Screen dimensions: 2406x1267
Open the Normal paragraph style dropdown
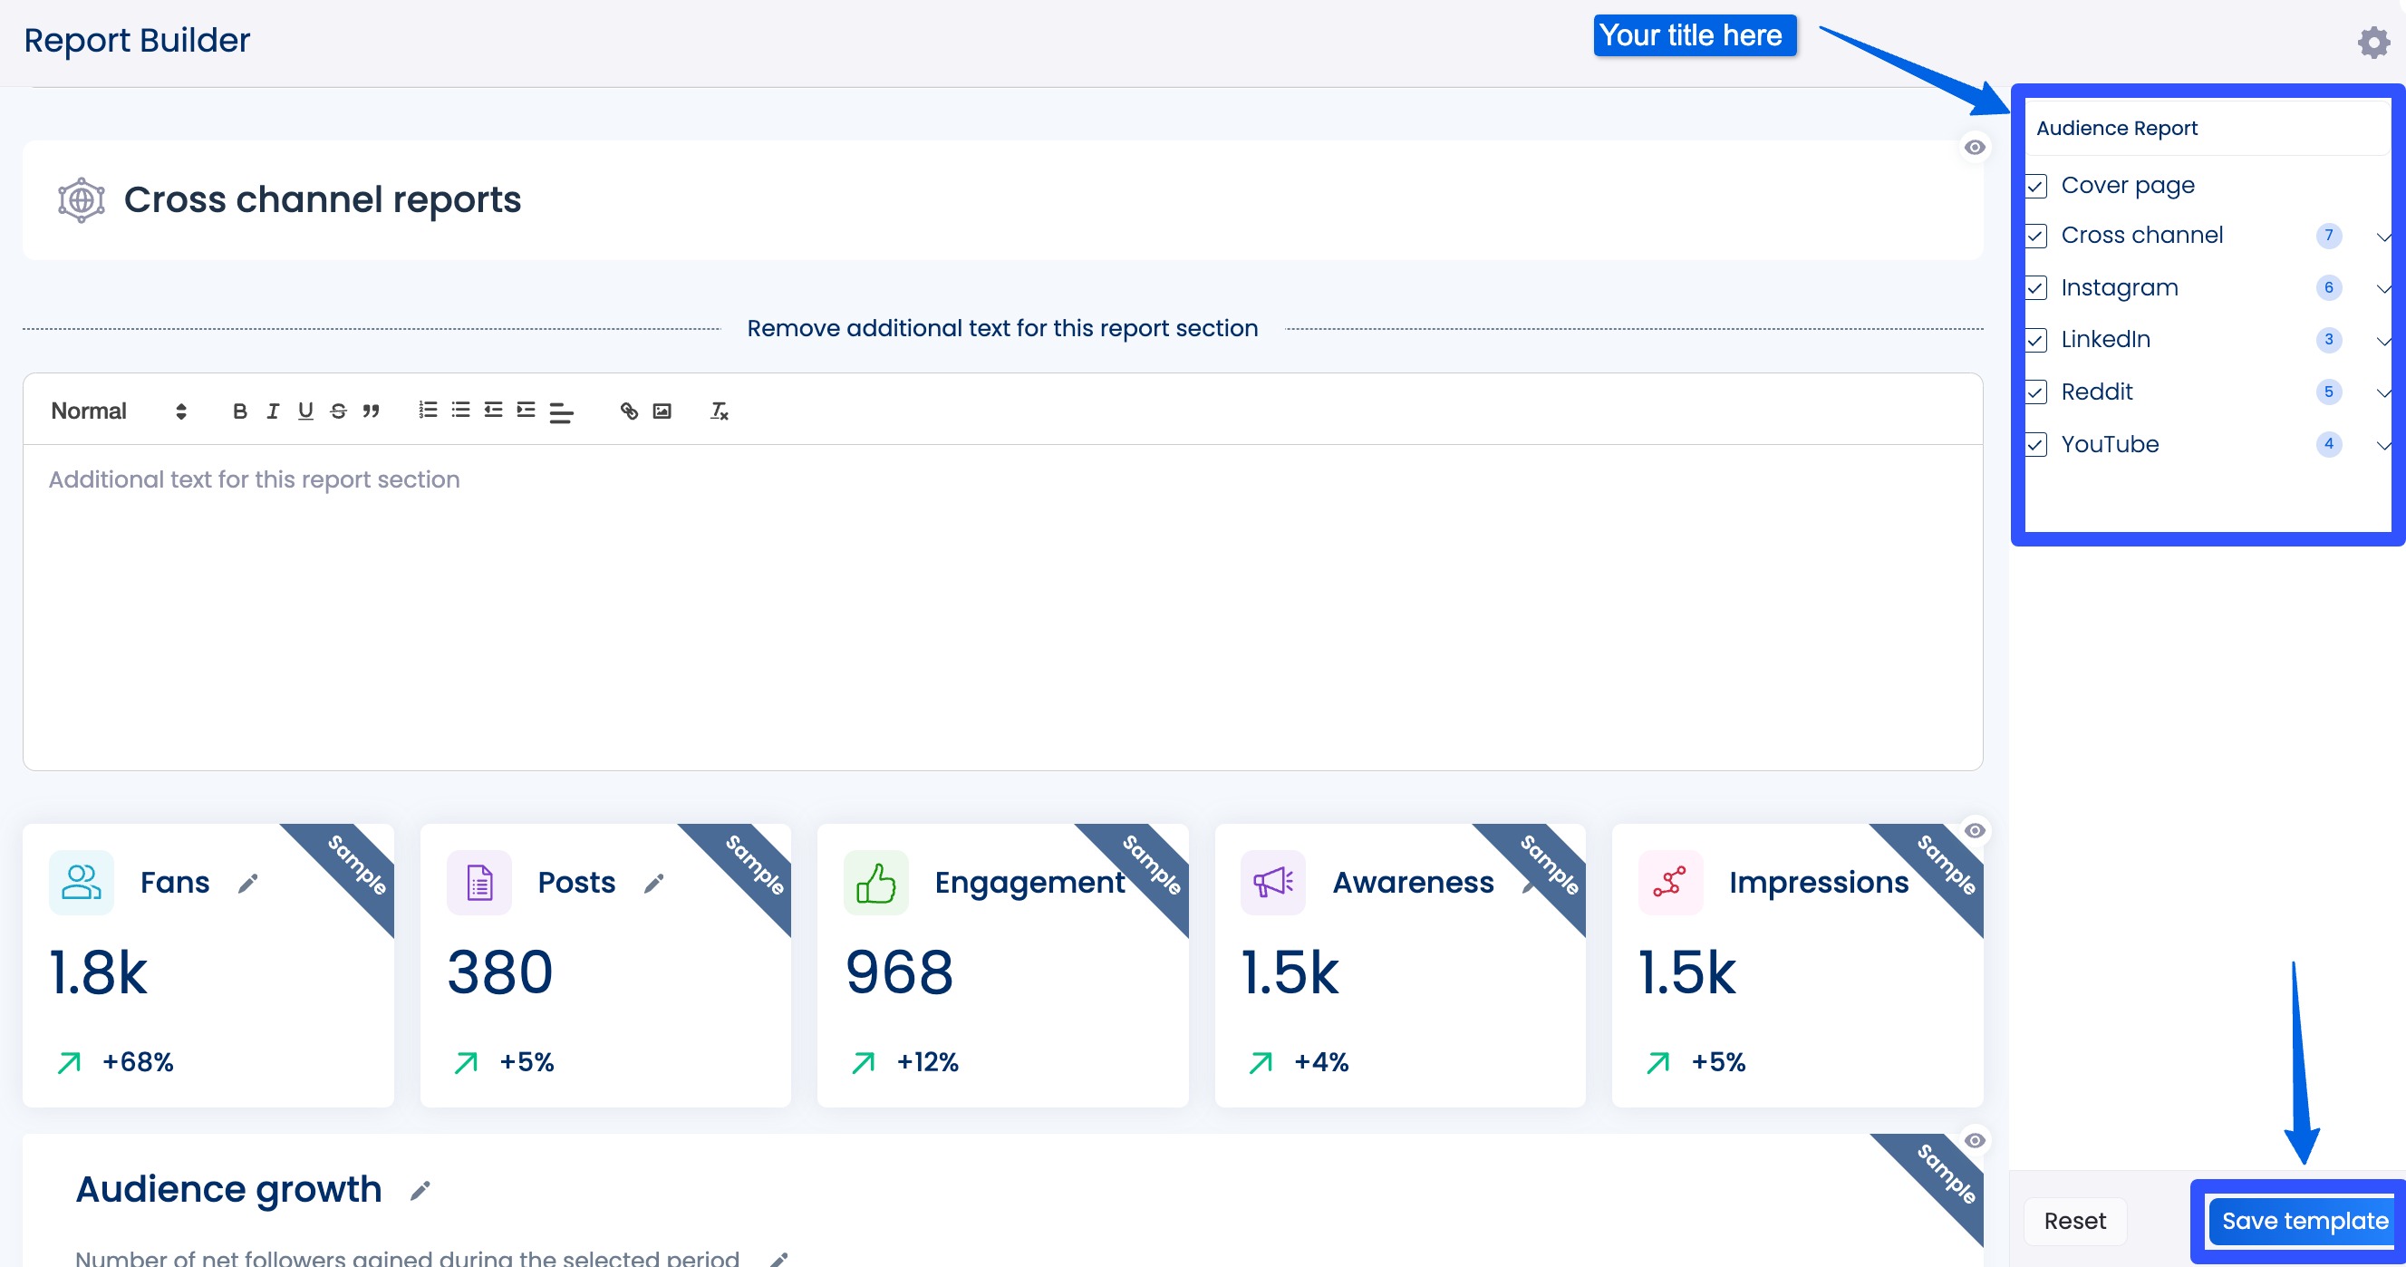(x=117, y=411)
